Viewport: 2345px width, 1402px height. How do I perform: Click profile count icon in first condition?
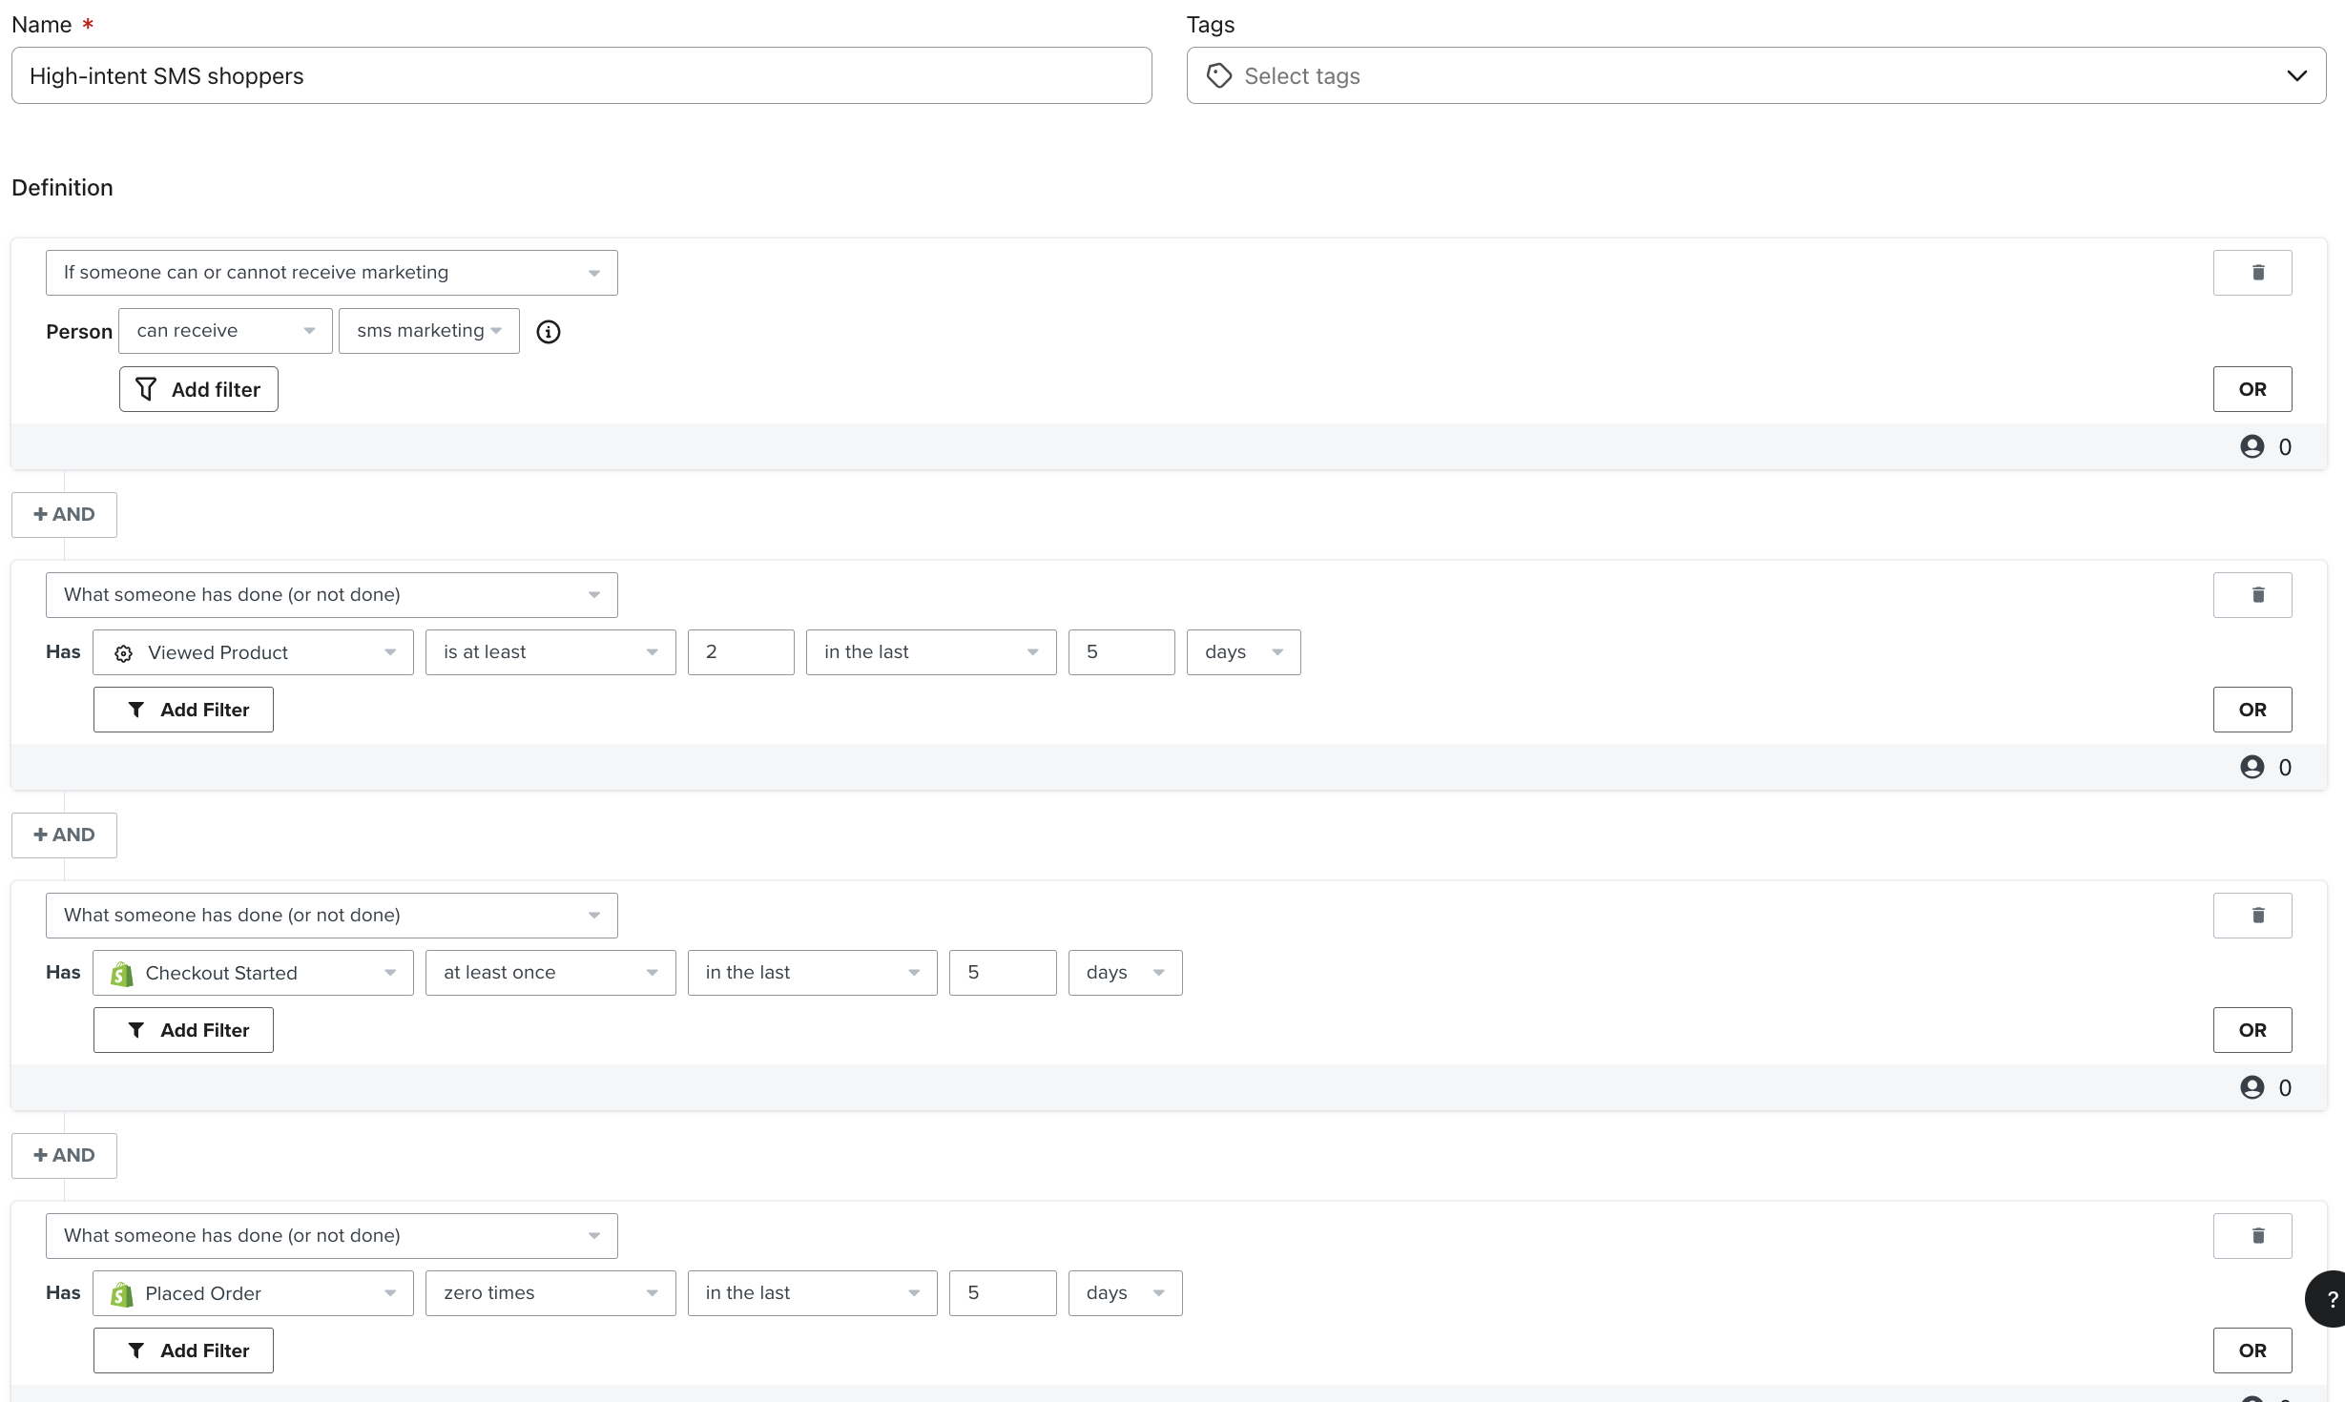point(2252,446)
